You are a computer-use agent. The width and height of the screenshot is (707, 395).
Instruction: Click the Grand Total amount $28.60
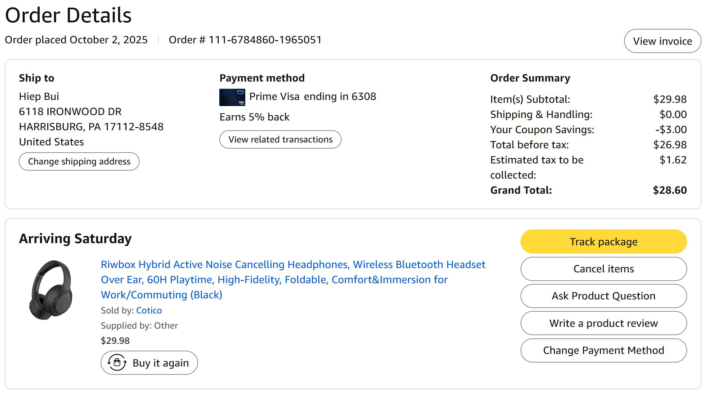[669, 190]
